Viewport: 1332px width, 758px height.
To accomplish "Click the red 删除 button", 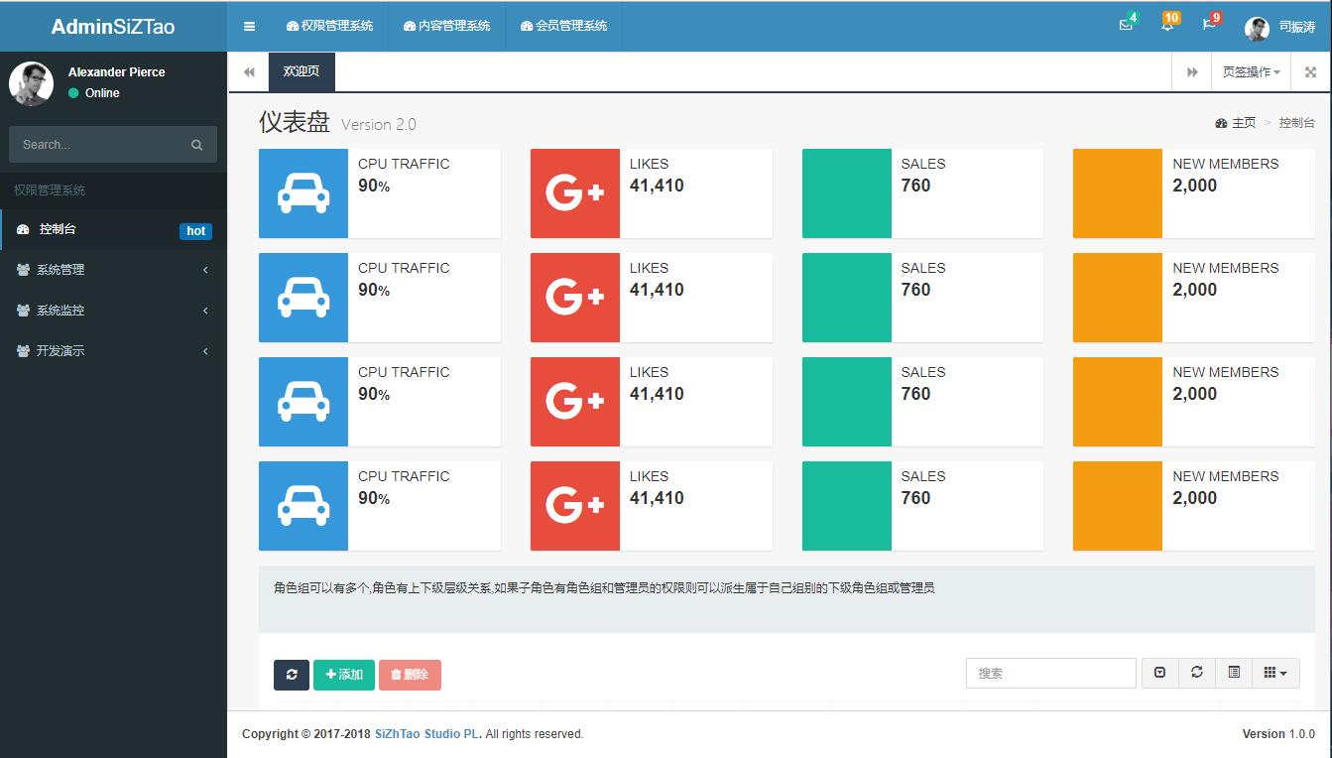I will (x=410, y=675).
